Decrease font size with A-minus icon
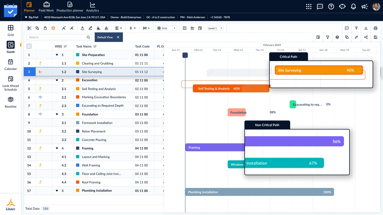 point(64,28)
